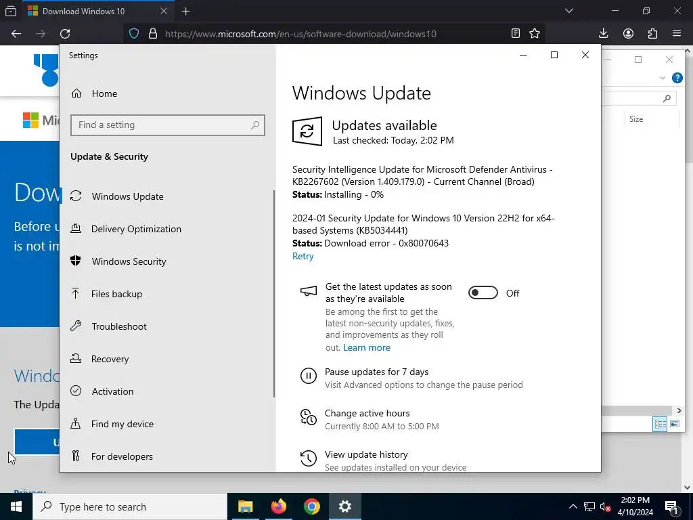Click Explorer search magnifier icon
Viewport: 693px width, 520px height.
(667, 98)
